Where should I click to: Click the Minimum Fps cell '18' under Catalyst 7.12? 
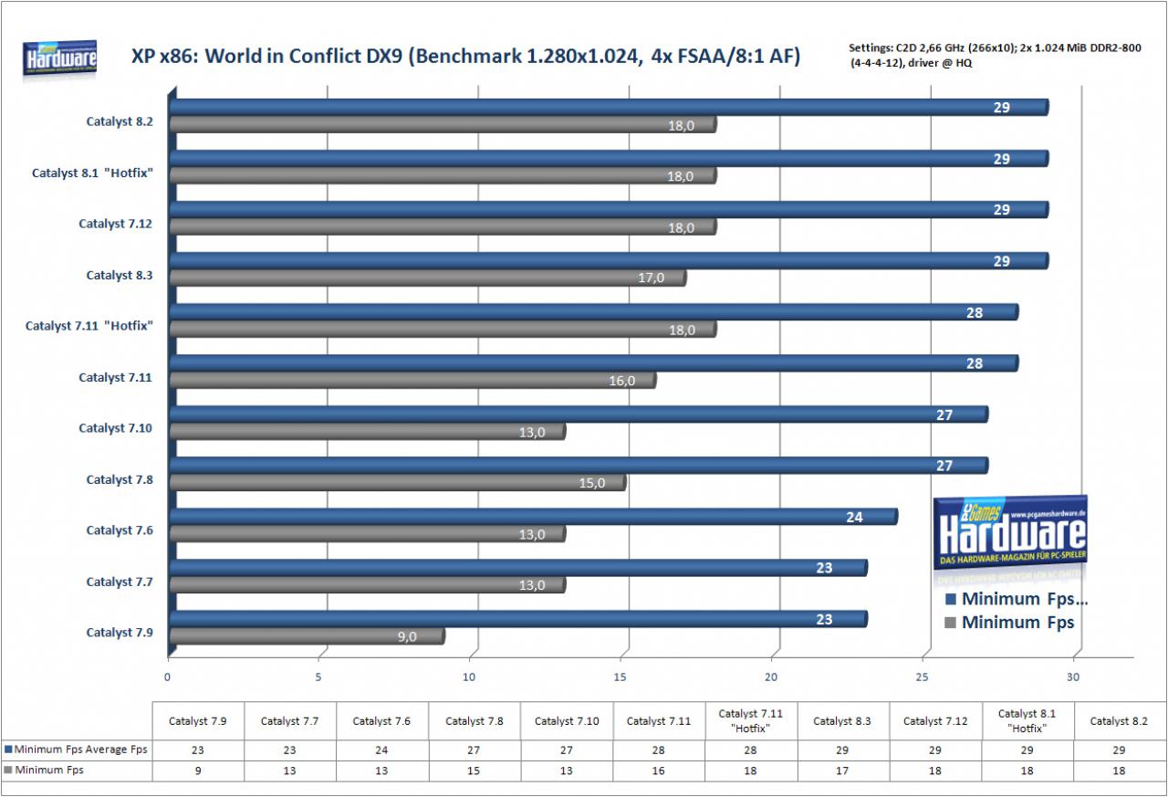tap(935, 771)
